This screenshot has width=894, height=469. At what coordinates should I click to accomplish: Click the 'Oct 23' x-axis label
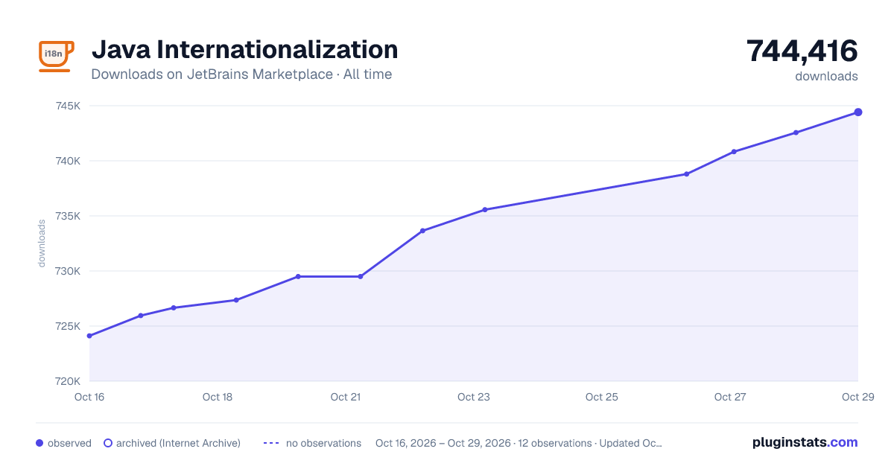coord(474,397)
